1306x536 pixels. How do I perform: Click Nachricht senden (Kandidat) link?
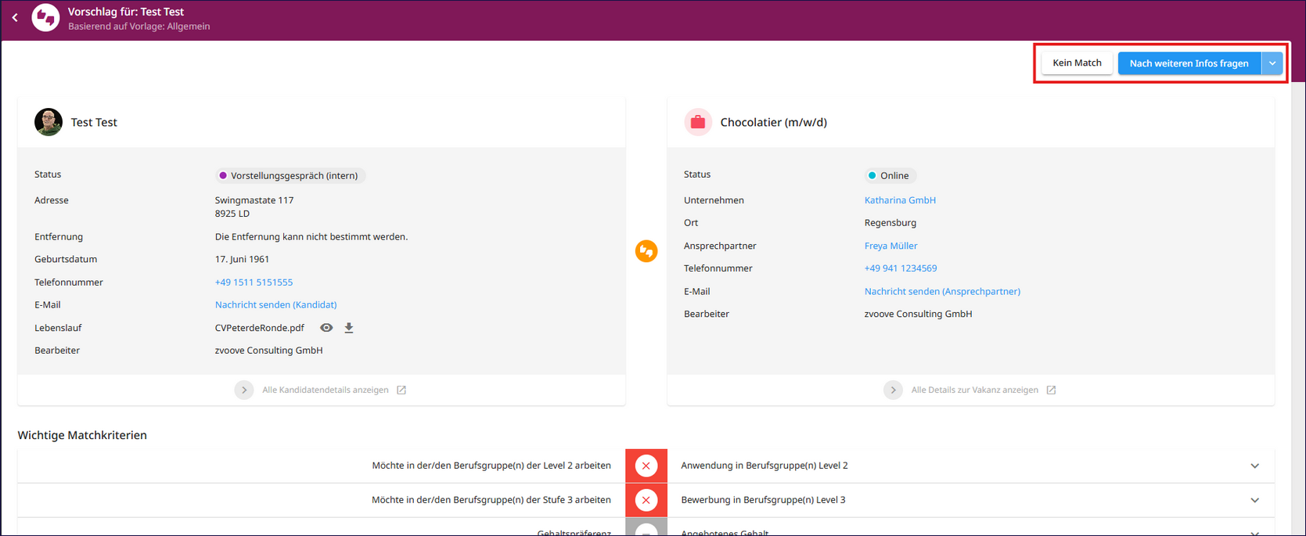[275, 305]
